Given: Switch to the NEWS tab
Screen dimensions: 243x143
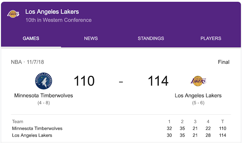Looking at the screenshot, I should click(91, 38).
